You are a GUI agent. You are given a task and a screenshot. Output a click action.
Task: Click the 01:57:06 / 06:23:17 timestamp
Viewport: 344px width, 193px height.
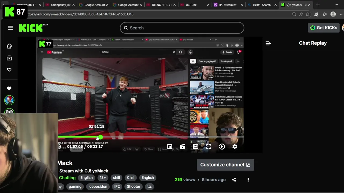pyautogui.click(x=85, y=147)
